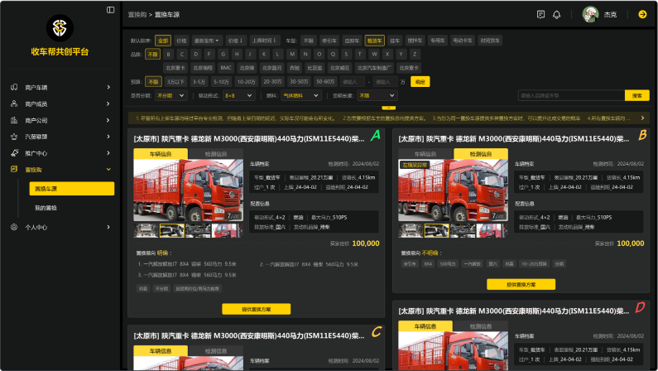Select the 牵引车 vehicle type chip

[x=329, y=41]
